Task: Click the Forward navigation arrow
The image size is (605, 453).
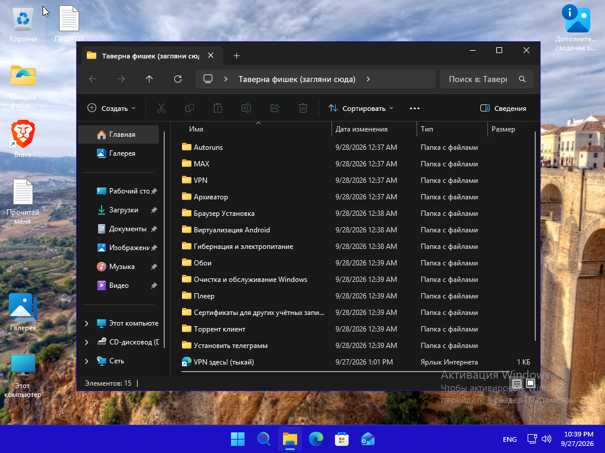Action: 121,79
